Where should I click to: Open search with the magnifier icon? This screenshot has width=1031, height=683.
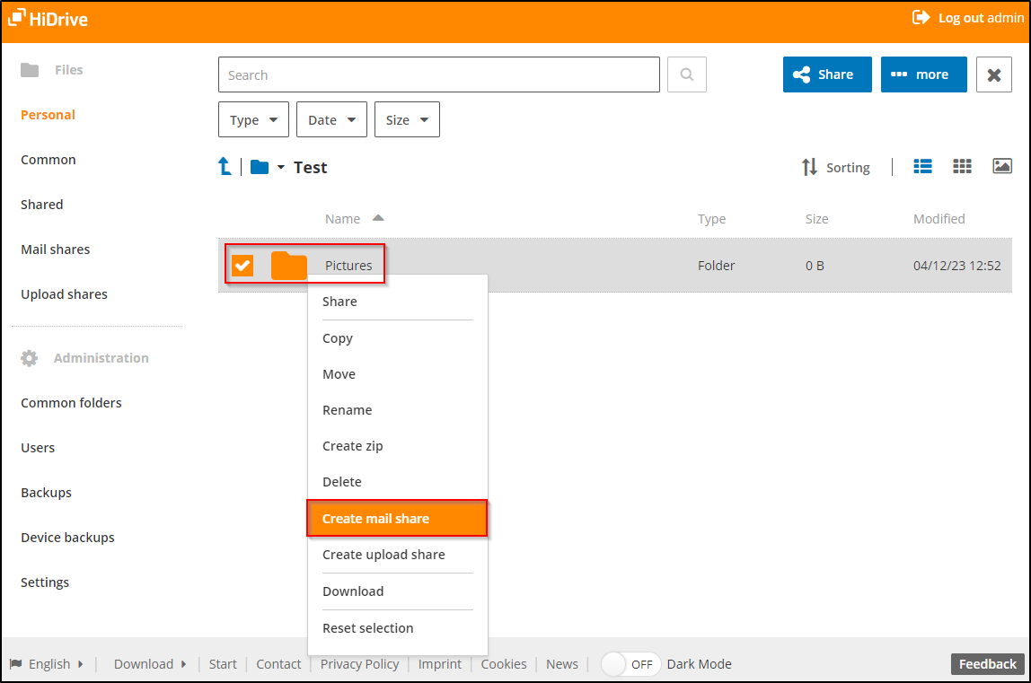click(686, 74)
